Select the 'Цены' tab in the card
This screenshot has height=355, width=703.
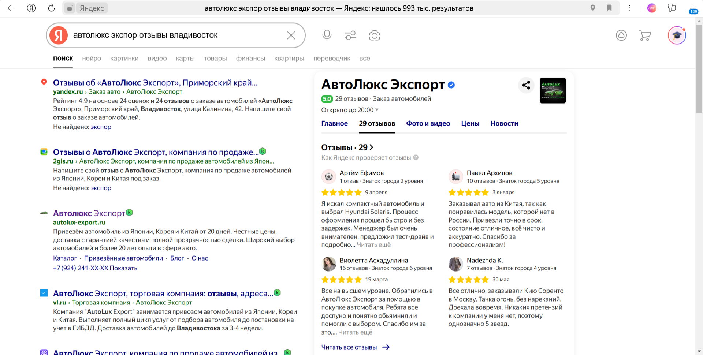pos(470,124)
